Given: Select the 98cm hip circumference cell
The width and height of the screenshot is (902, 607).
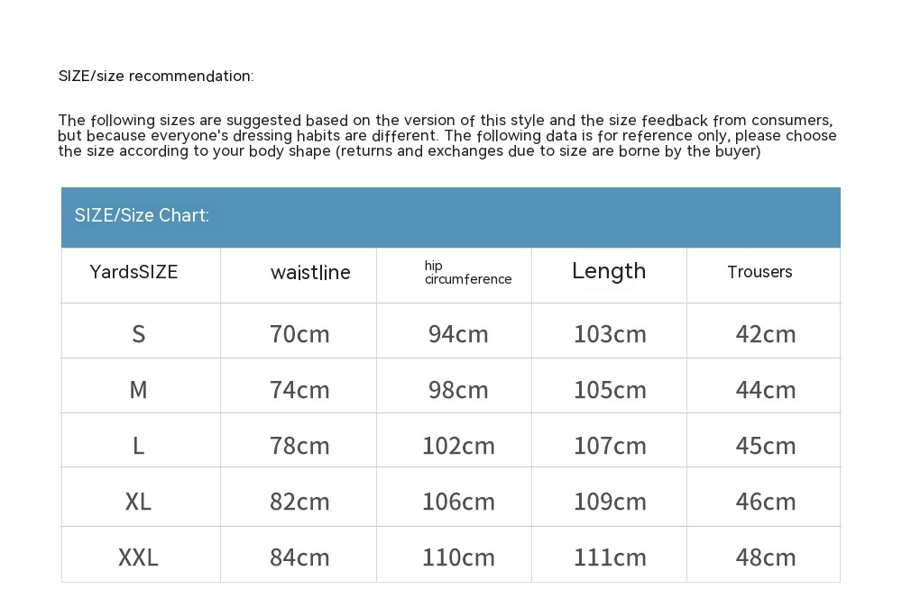Looking at the screenshot, I should 458,390.
